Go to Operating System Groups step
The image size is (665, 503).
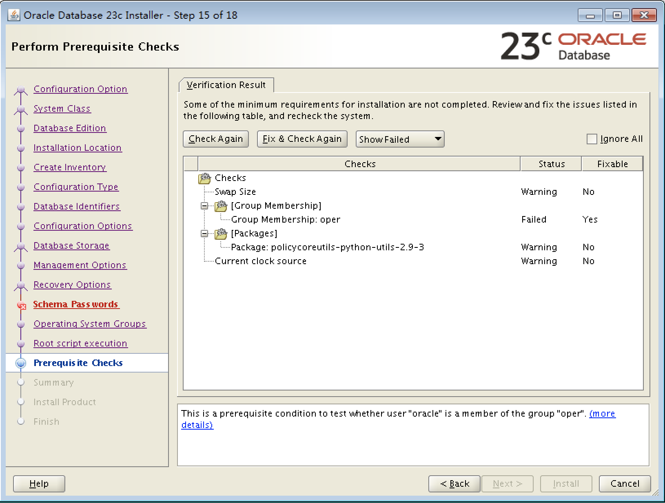90,324
